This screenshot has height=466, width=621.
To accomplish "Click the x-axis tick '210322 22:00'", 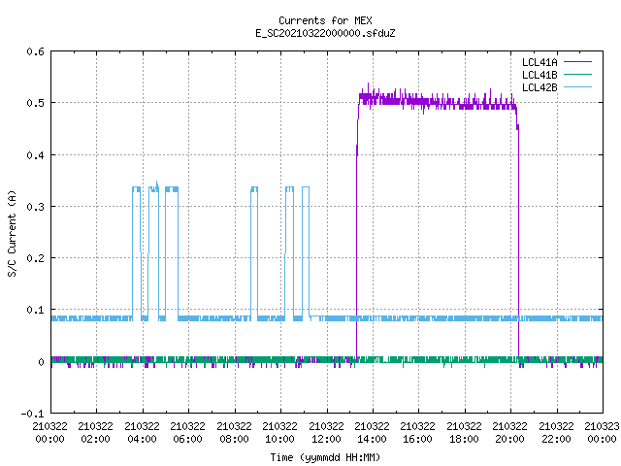I will 556,433.
